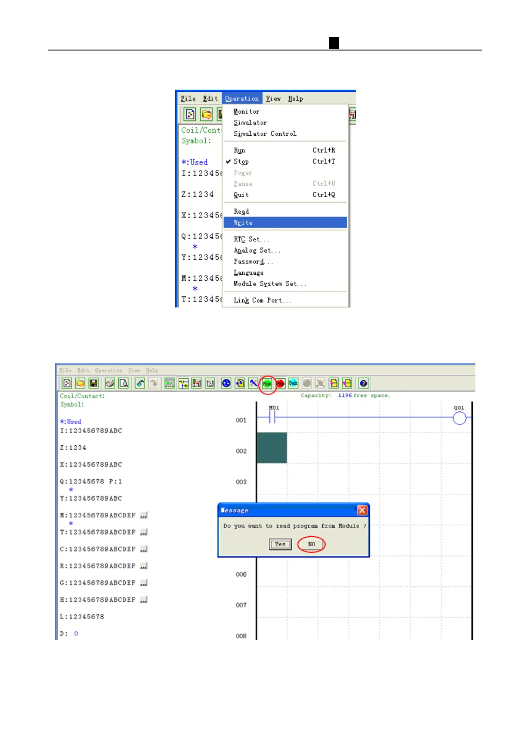
Task: Click Open folder icon beside the open Operation menu
Action: 207,114
